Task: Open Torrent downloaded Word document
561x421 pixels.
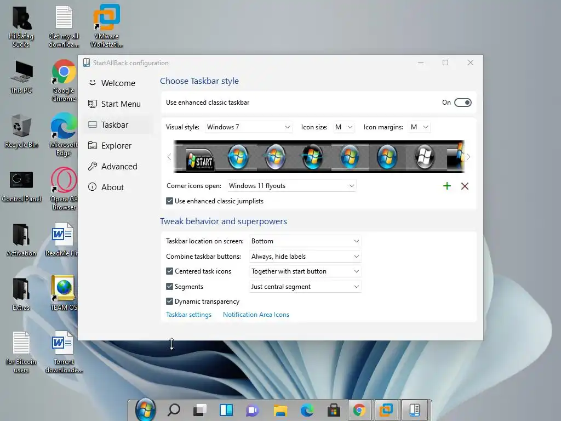Action: 64,352
